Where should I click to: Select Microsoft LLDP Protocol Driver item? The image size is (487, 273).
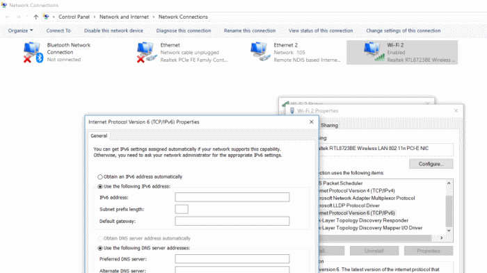pos(349,206)
